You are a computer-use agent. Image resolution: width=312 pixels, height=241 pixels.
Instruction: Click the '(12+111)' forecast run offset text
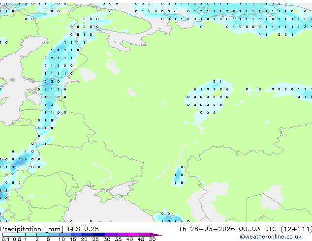(x=296, y=229)
